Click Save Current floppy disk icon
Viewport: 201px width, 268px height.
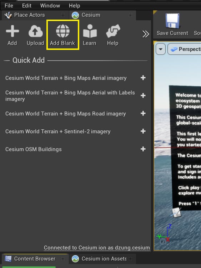(172, 21)
